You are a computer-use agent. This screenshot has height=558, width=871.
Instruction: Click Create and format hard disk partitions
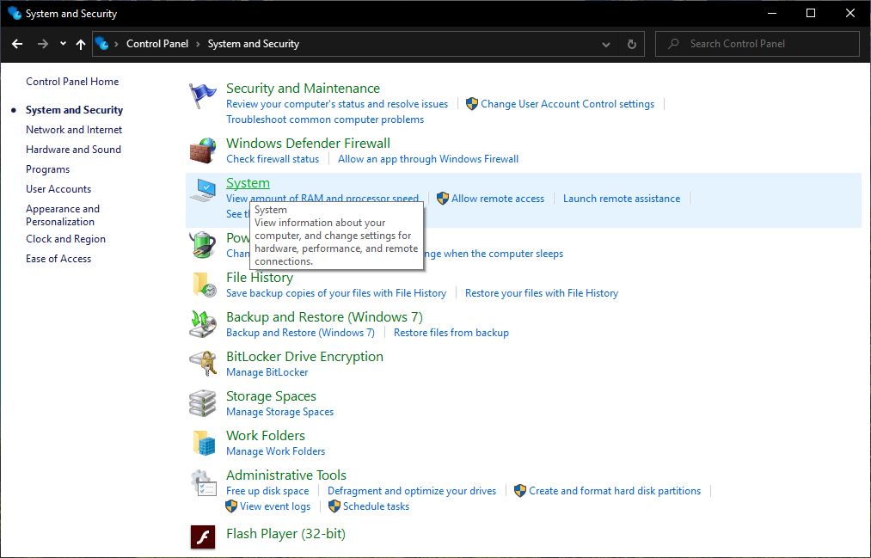[615, 491]
